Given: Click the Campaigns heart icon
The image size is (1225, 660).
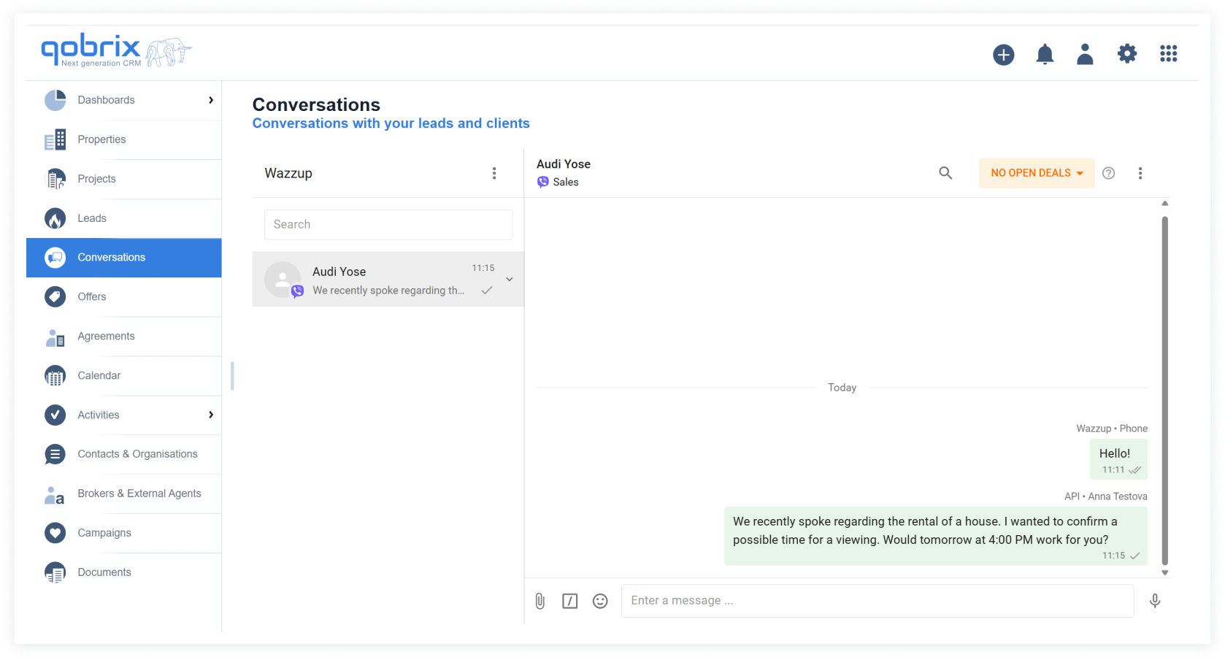Looking at the screenshot, I should pyautogui.click(x=55, y=533).
